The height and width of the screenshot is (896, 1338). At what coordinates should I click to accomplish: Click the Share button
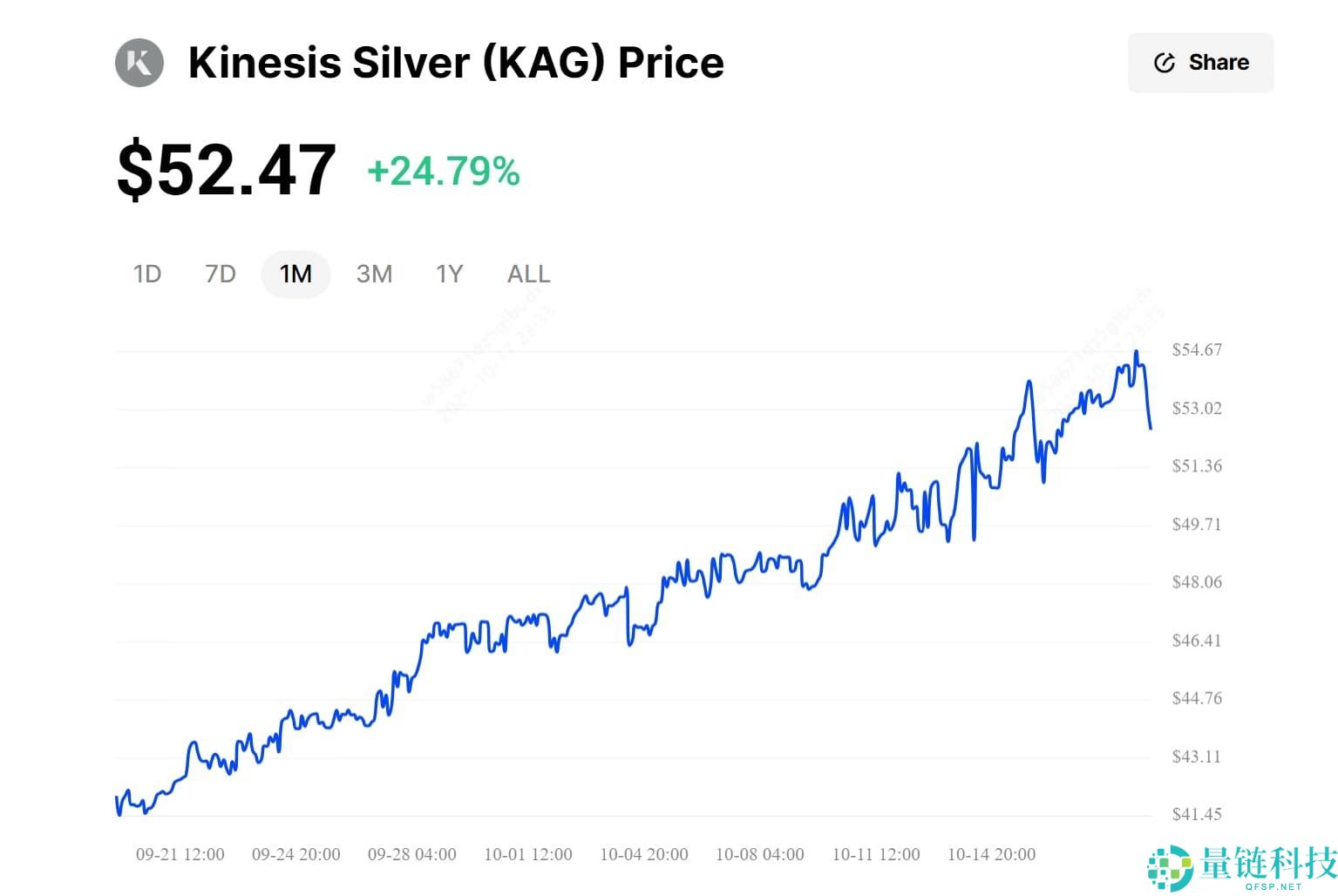[1200, 63]
